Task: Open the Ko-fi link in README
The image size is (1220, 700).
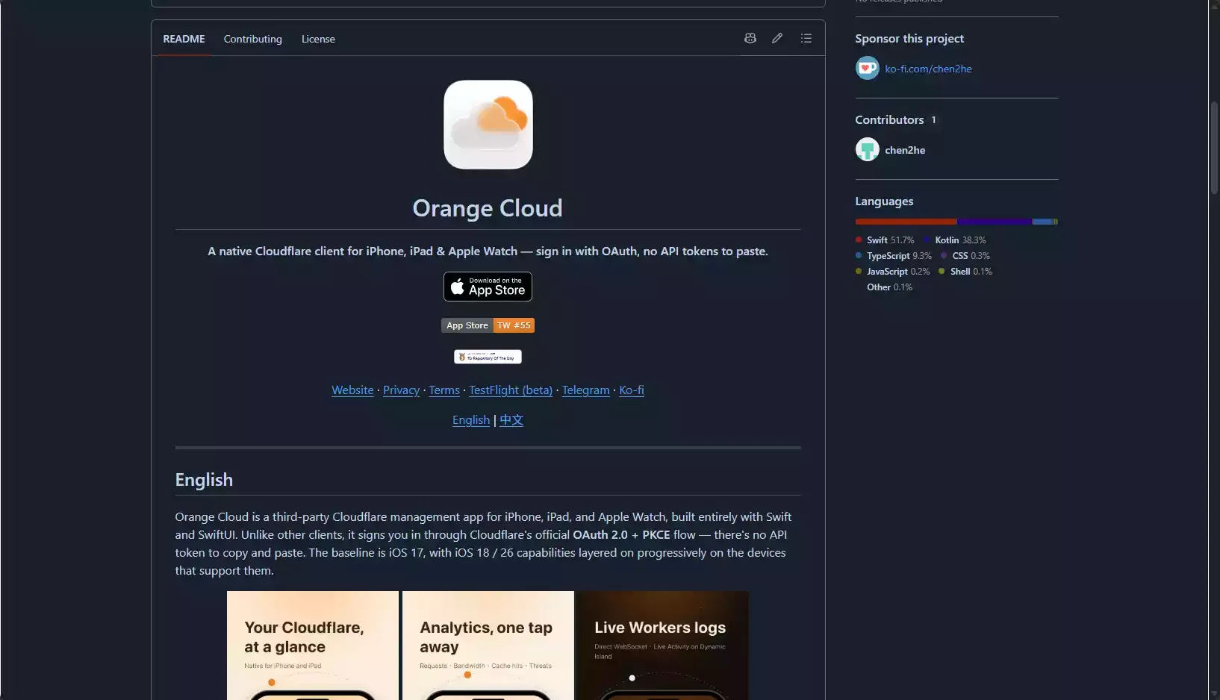Action: click(632, 390)
